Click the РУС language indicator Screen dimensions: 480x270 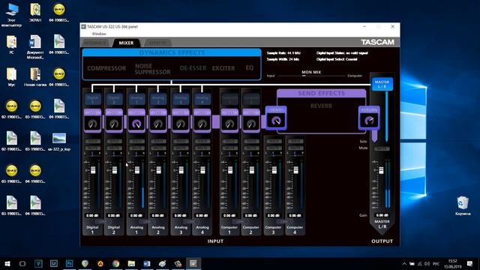coord(436,263)
